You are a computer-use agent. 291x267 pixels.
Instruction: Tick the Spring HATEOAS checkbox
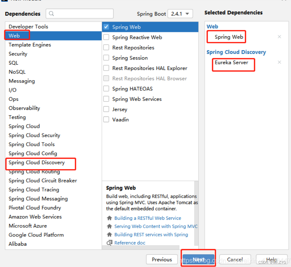[106, 89]
